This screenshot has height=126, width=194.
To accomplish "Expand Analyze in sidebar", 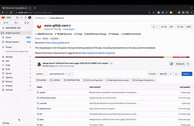I will [x=17, y=86].
